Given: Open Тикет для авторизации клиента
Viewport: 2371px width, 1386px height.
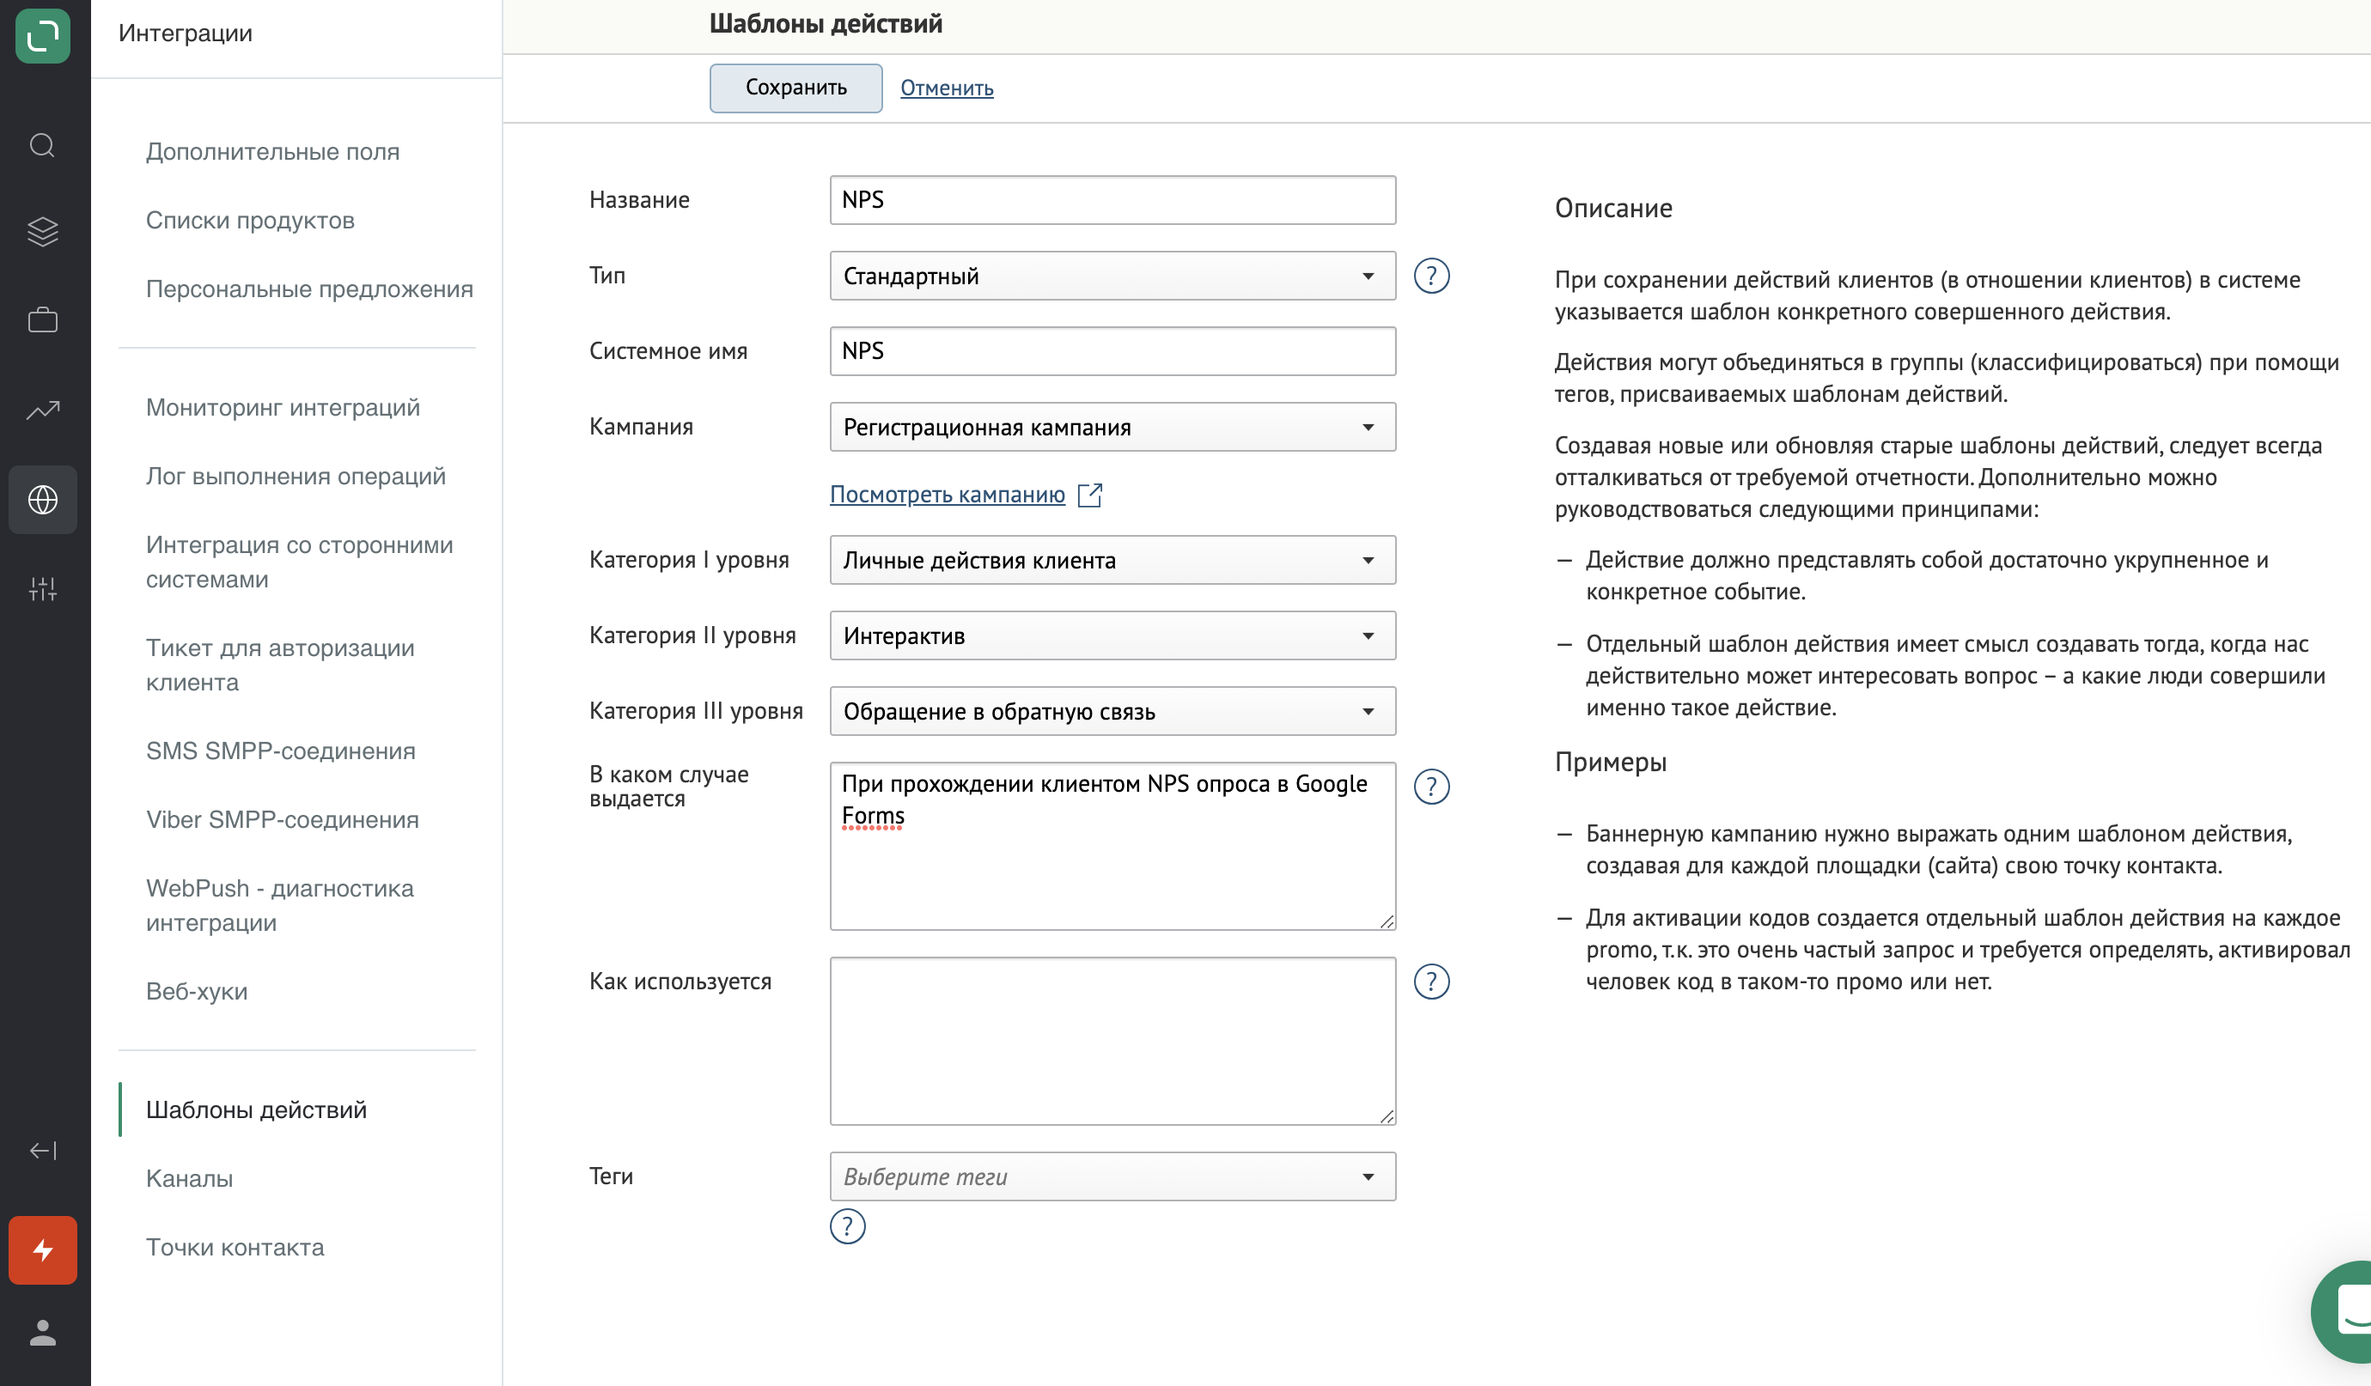Looking at the screenshot, I should pyautogui.click(x=280, y=666).
